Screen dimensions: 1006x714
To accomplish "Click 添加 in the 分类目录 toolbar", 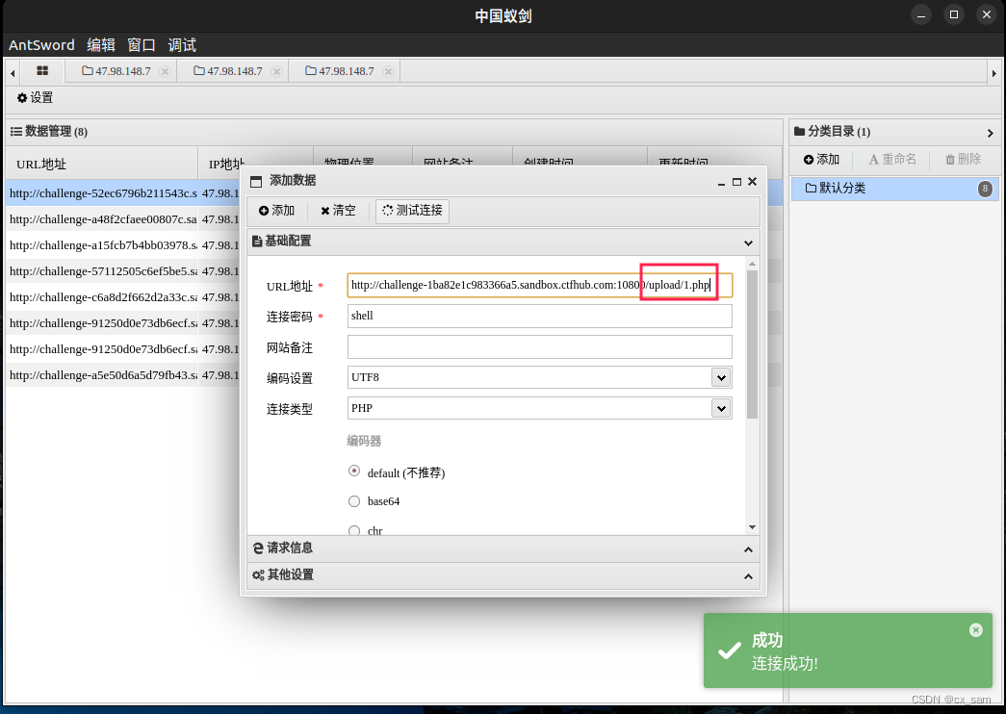I will tap(821, 159).
